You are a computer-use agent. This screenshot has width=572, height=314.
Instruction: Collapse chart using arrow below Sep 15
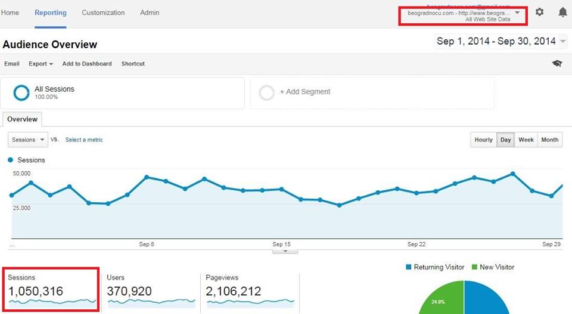(285, 252)
